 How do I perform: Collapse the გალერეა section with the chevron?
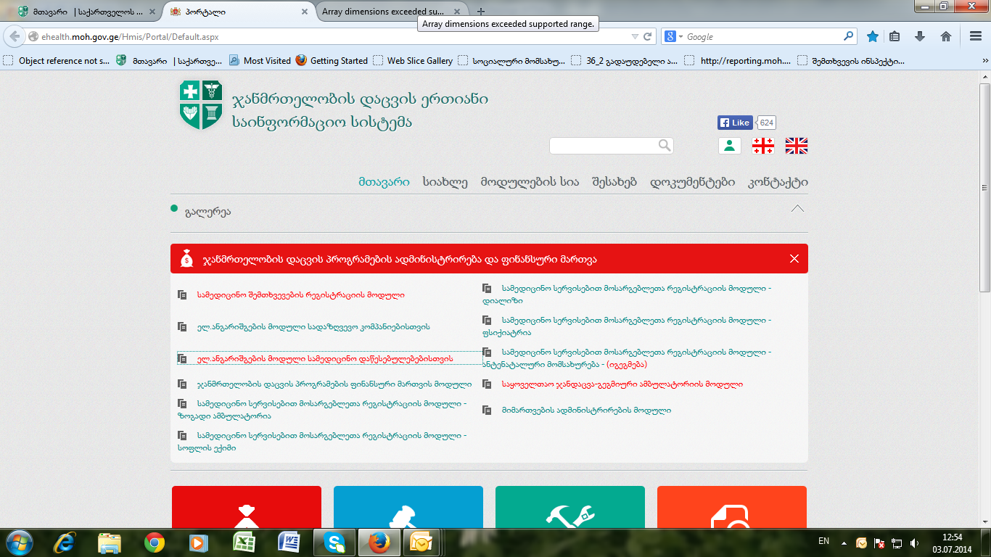tap(797, 209)
